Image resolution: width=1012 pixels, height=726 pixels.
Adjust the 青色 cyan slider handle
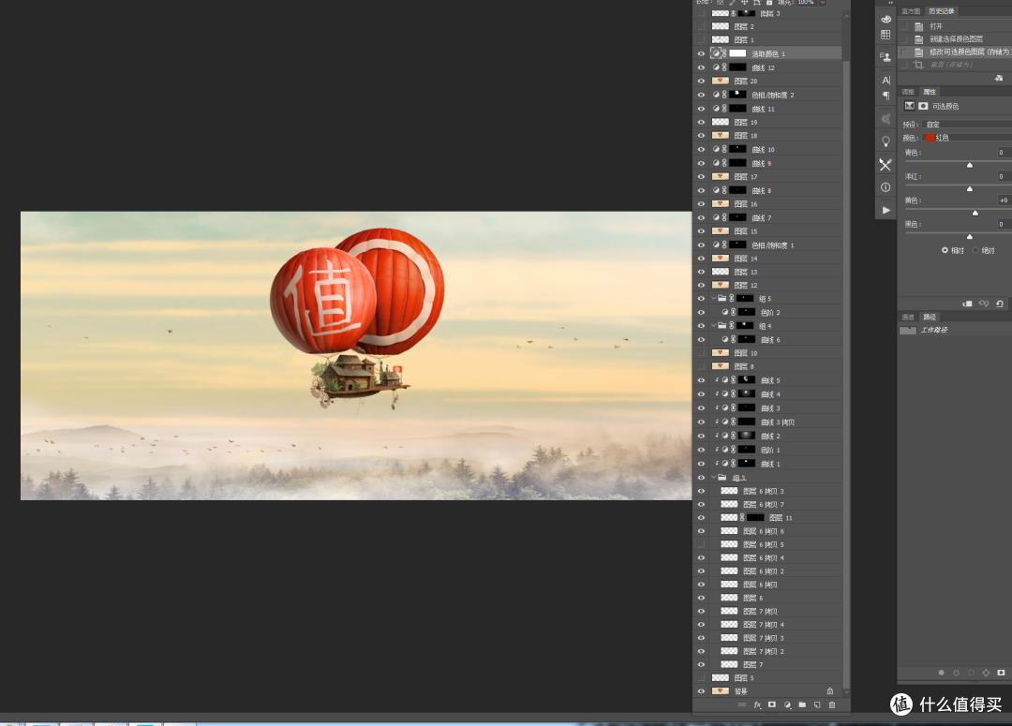pos(970,165)
